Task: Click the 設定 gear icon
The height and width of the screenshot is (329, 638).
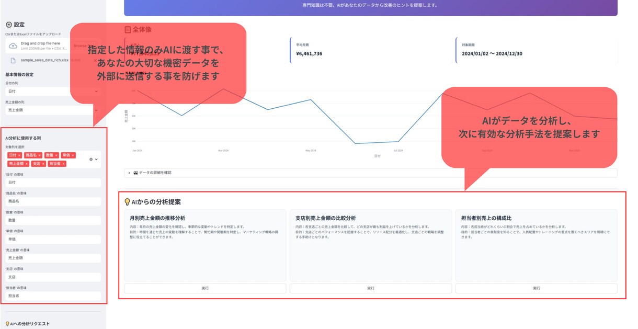Action: [x=8, y=25]
